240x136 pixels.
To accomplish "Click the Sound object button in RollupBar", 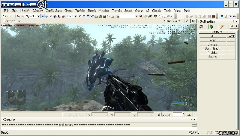I will [x=213, y=56].
